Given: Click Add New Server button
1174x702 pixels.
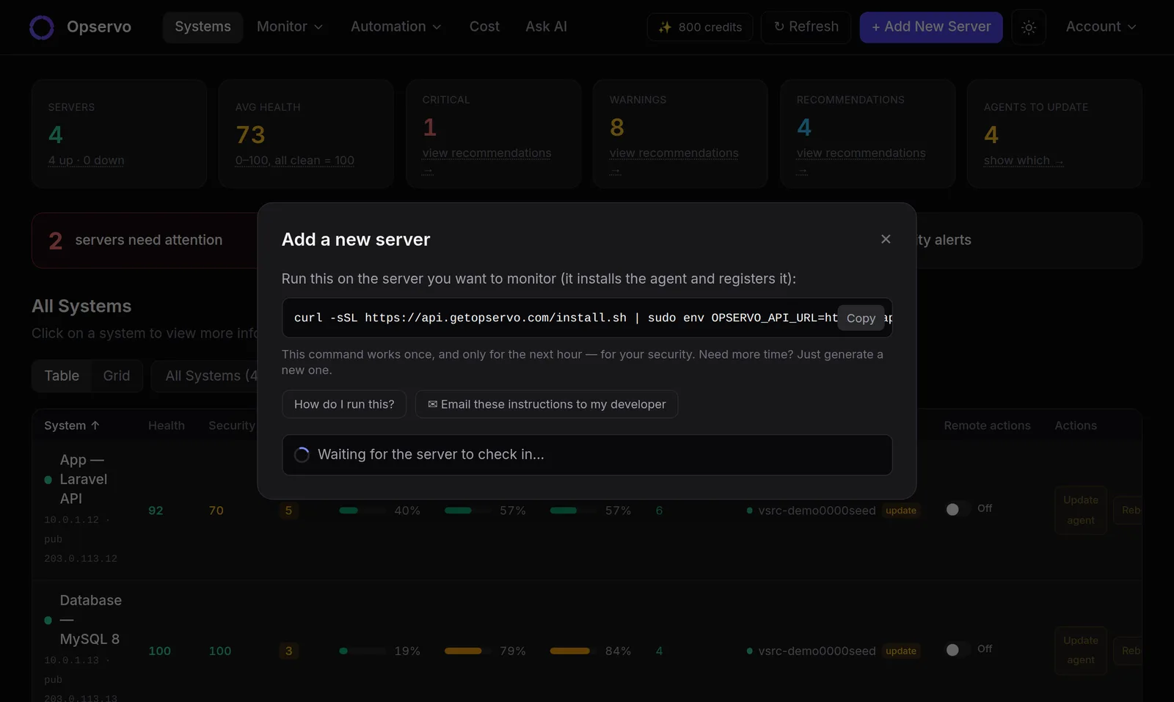Looking at the screenshot, I should click(930, 27).
